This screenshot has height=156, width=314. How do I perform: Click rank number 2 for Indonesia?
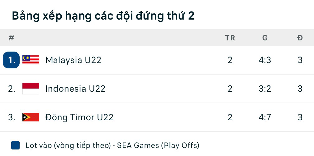12,89
